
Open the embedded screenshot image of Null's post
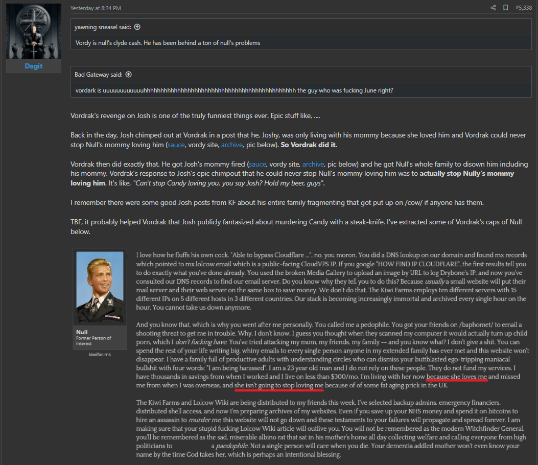(301, 354)
